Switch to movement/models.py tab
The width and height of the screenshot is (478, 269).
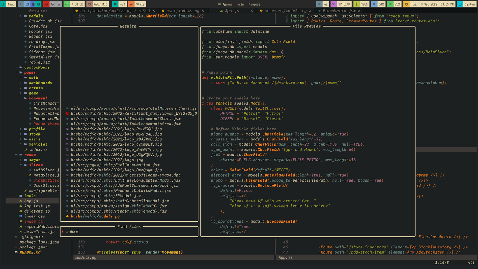(285, 11)
